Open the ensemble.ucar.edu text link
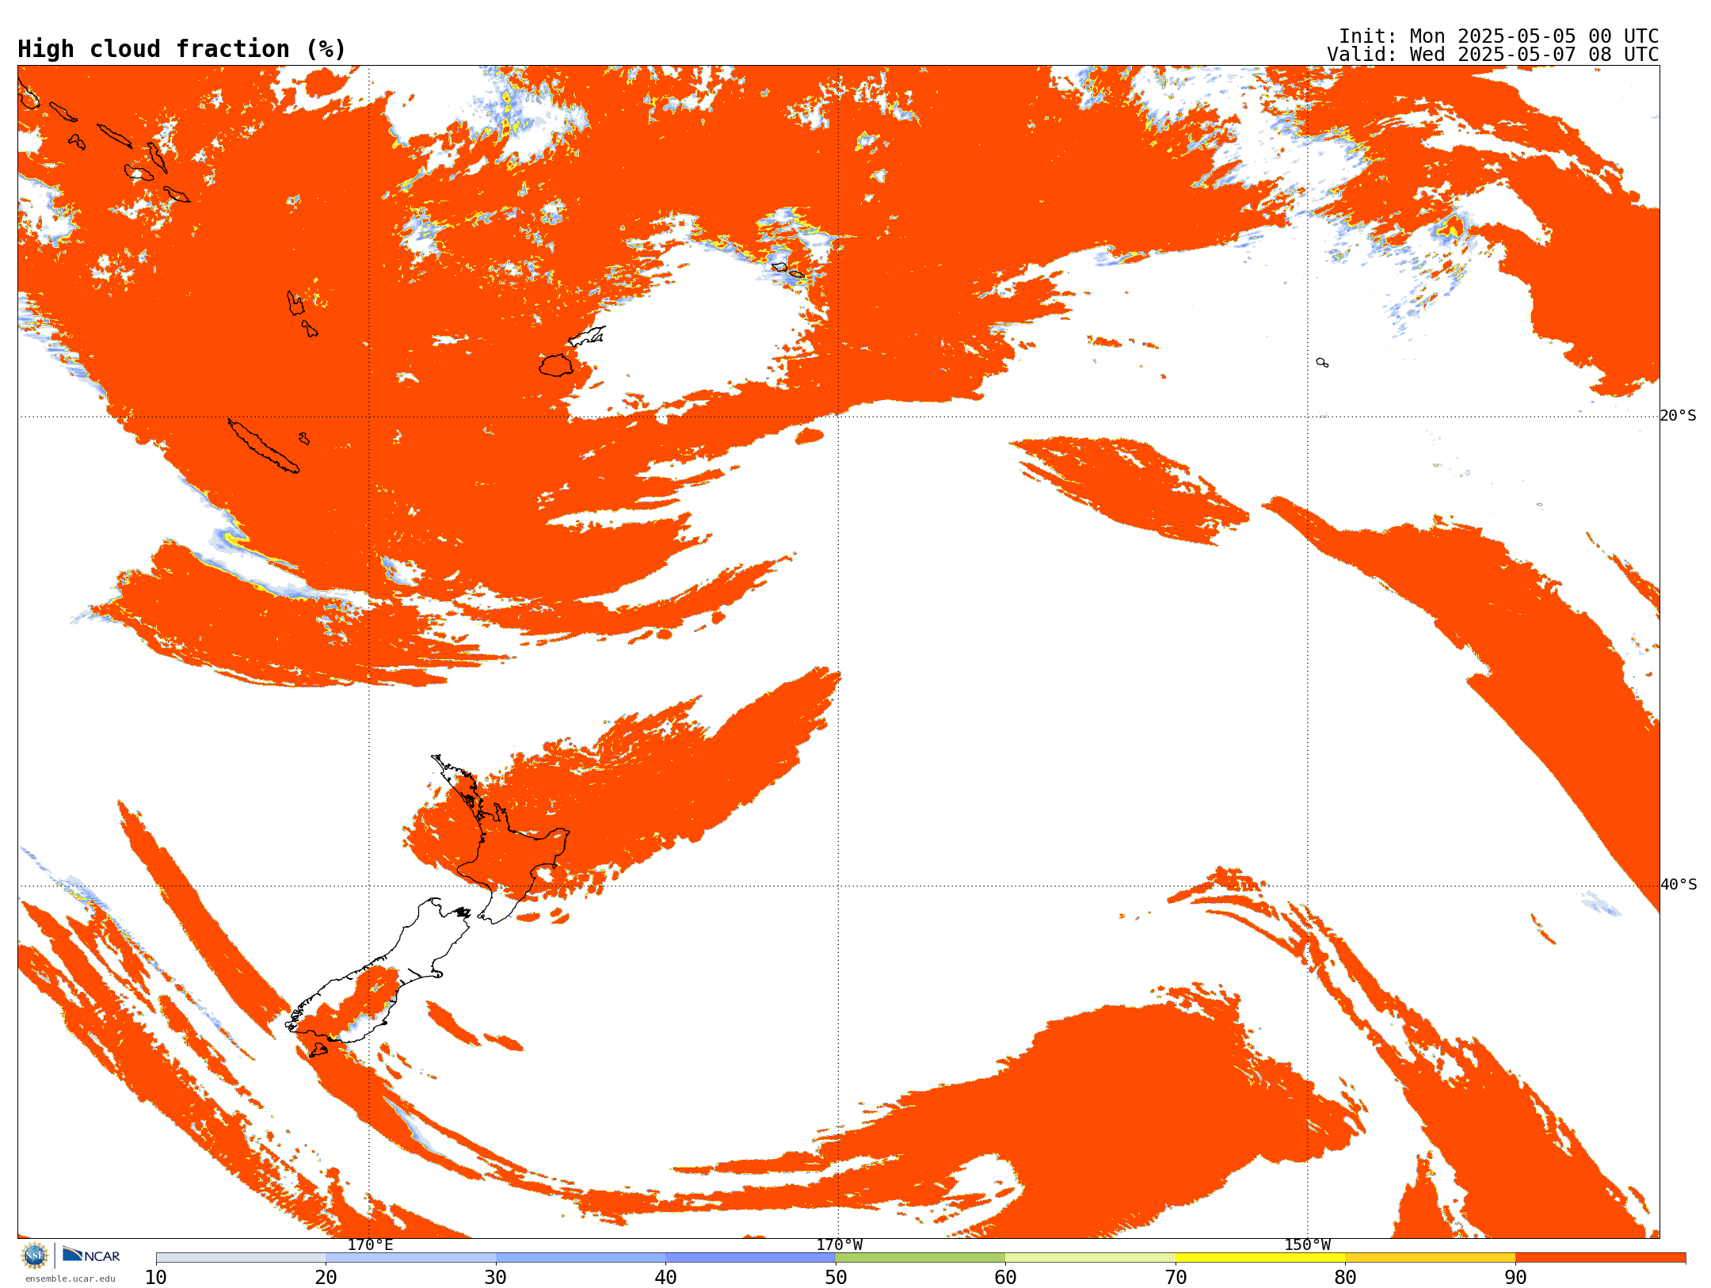Image resolution: width=1711 pixels, height=1288 pixels. tap(70, 1278)
